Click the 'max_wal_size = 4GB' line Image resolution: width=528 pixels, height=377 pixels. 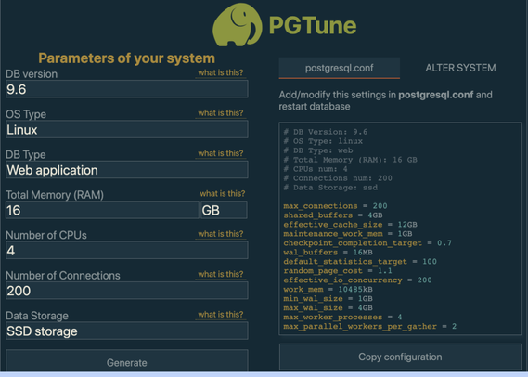328,307
